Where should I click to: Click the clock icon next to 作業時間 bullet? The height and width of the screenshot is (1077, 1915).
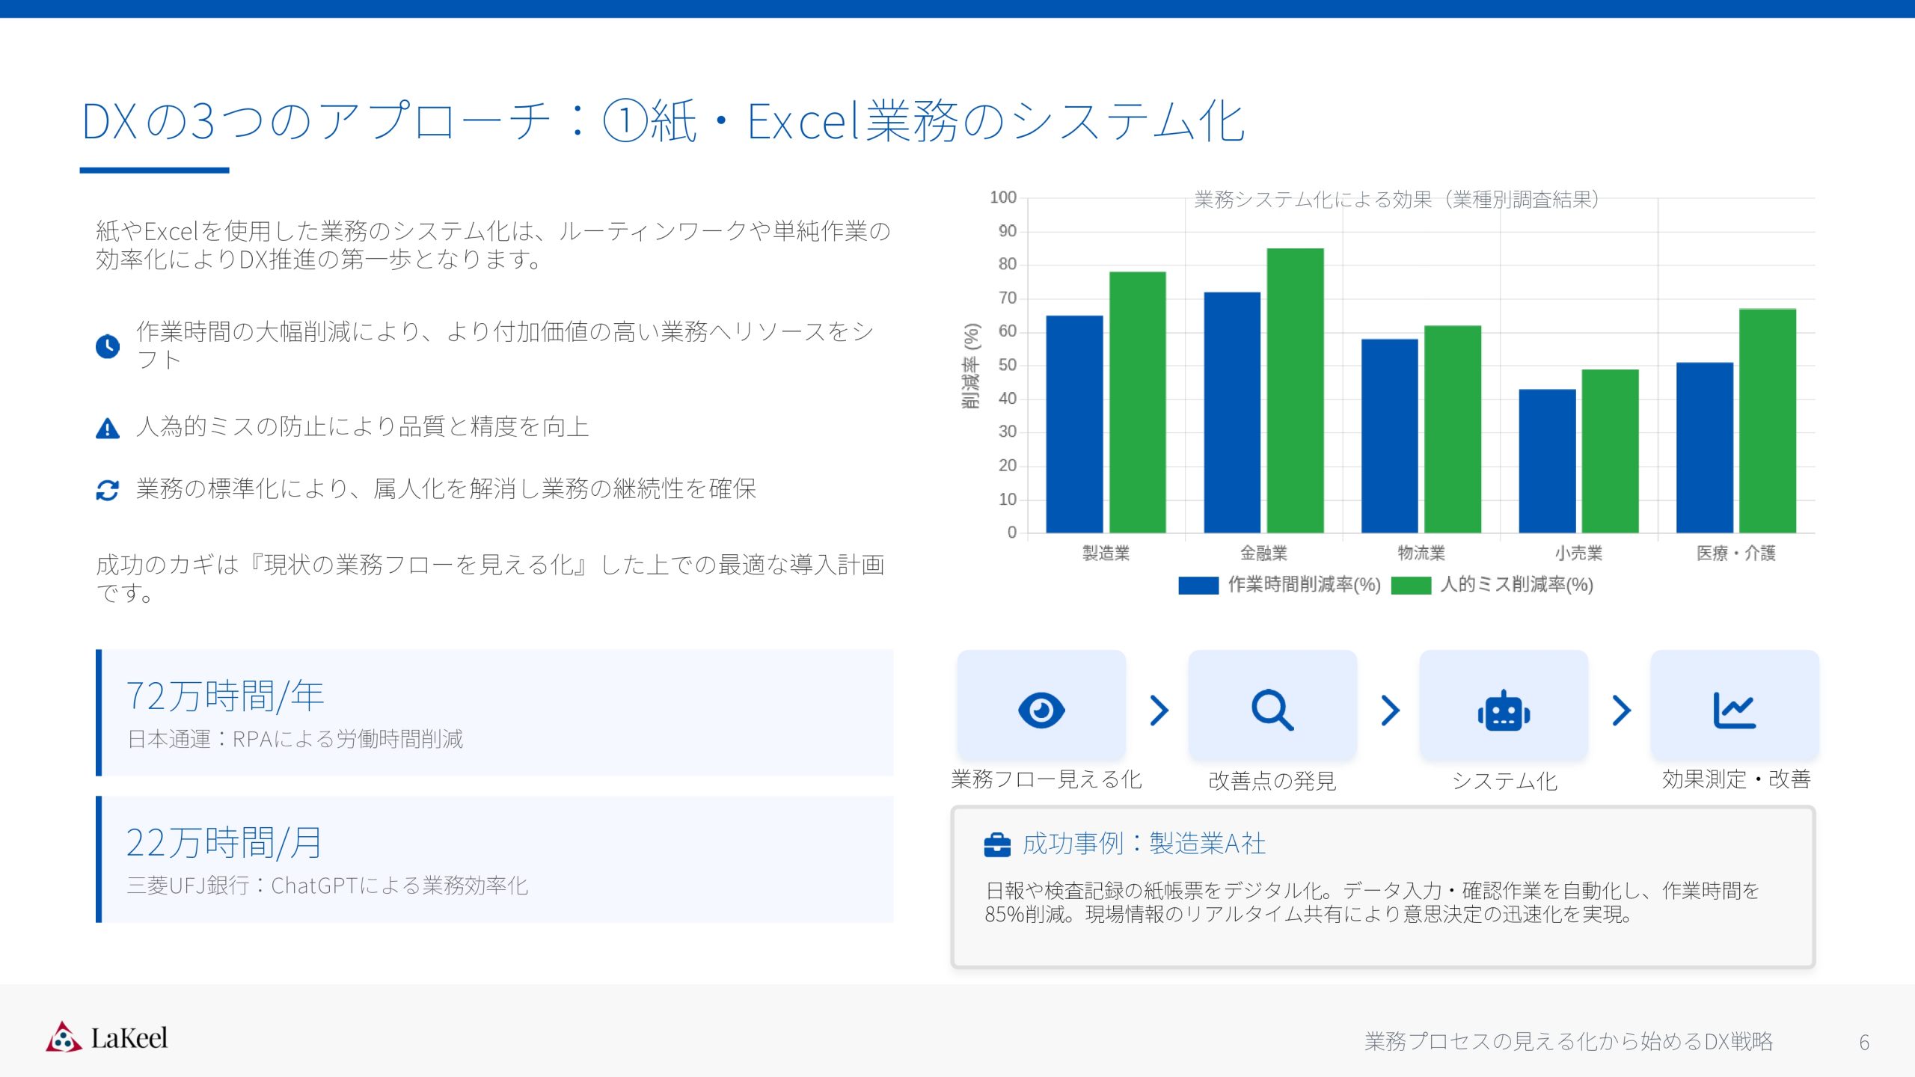click(x=108, y=346)
